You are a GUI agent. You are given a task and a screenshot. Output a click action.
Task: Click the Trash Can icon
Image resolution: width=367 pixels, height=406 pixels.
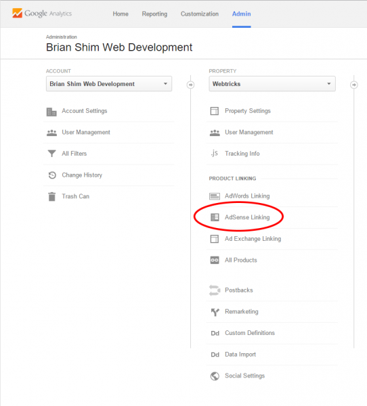pyautogui.click(x=52, y=196)
